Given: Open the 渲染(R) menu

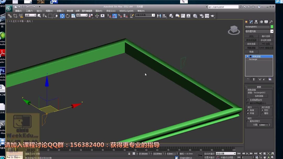Looking at the screenshot, I should coord(98,11).
